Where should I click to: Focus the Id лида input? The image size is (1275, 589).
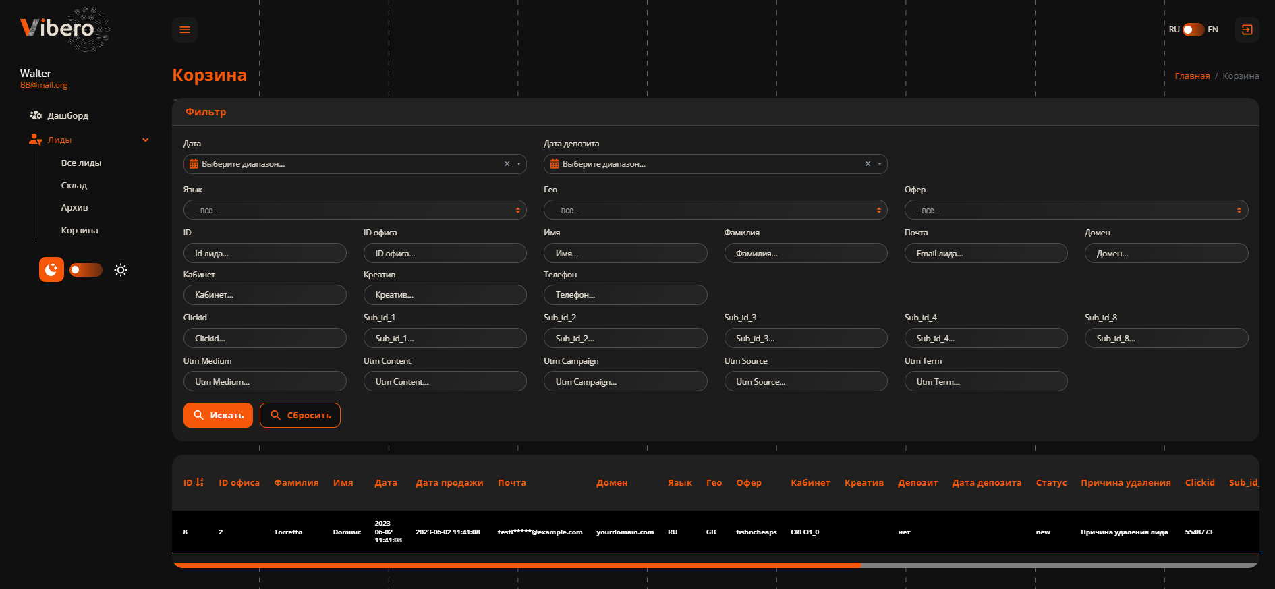(x=264, y=254)
